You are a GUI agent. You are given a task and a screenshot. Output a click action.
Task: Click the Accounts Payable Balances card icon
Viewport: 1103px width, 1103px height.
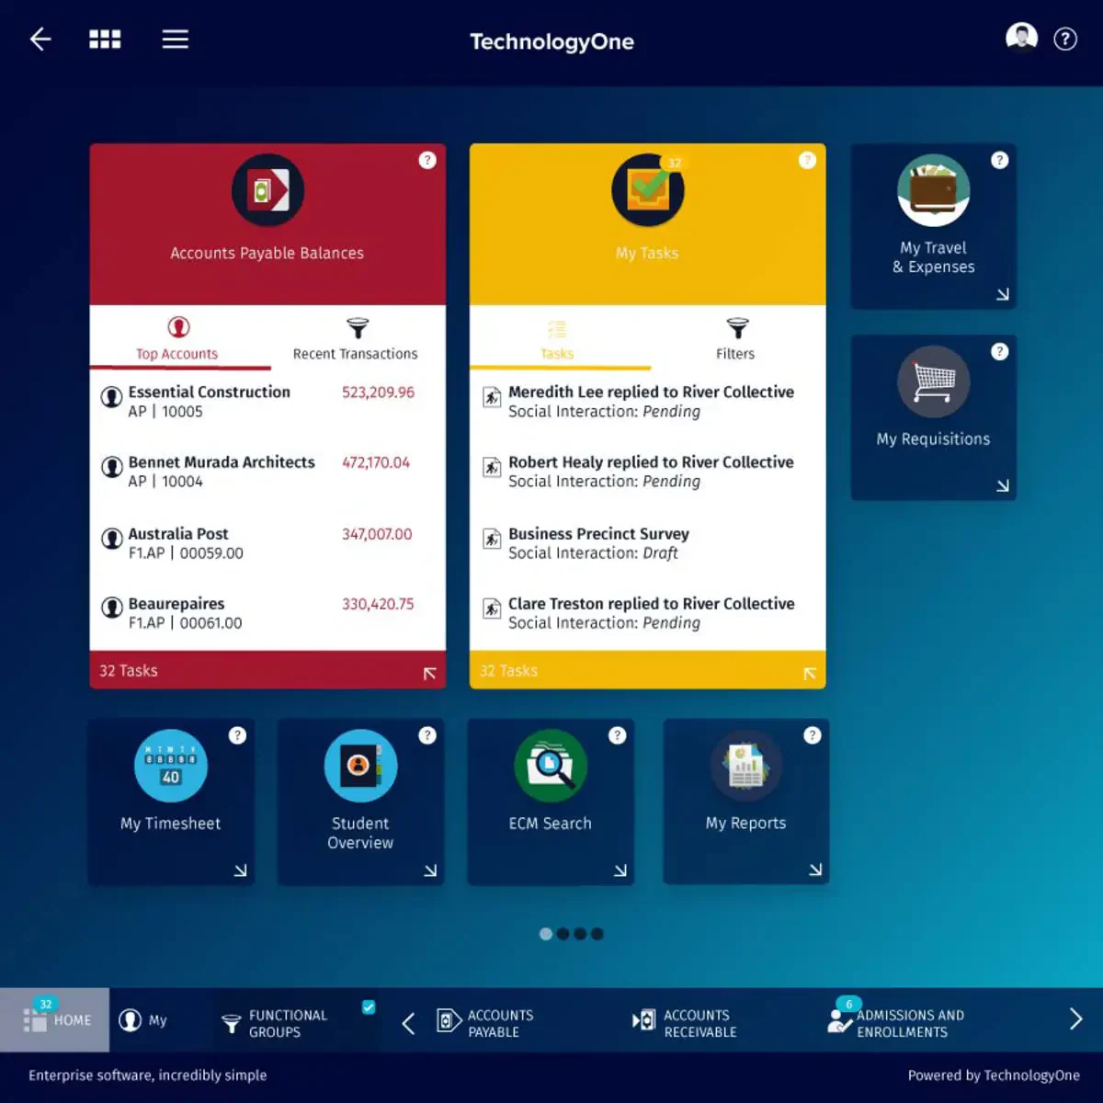[x=267, y=190]
